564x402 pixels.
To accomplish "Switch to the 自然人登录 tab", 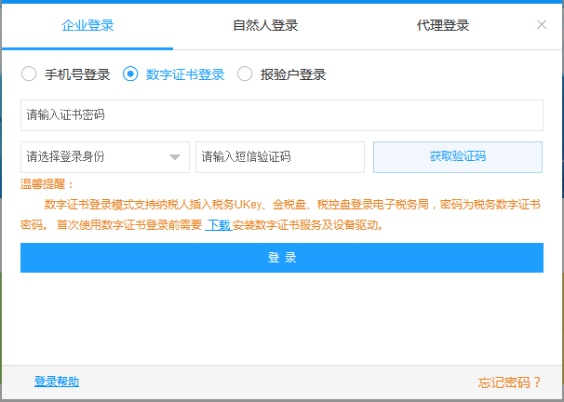I will [265, 25].
